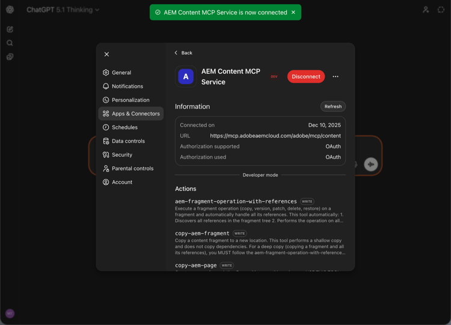Disconnect the AEM Content MCP Service
This screenshot has height=325, width=451.
click(x=306, y=76)
